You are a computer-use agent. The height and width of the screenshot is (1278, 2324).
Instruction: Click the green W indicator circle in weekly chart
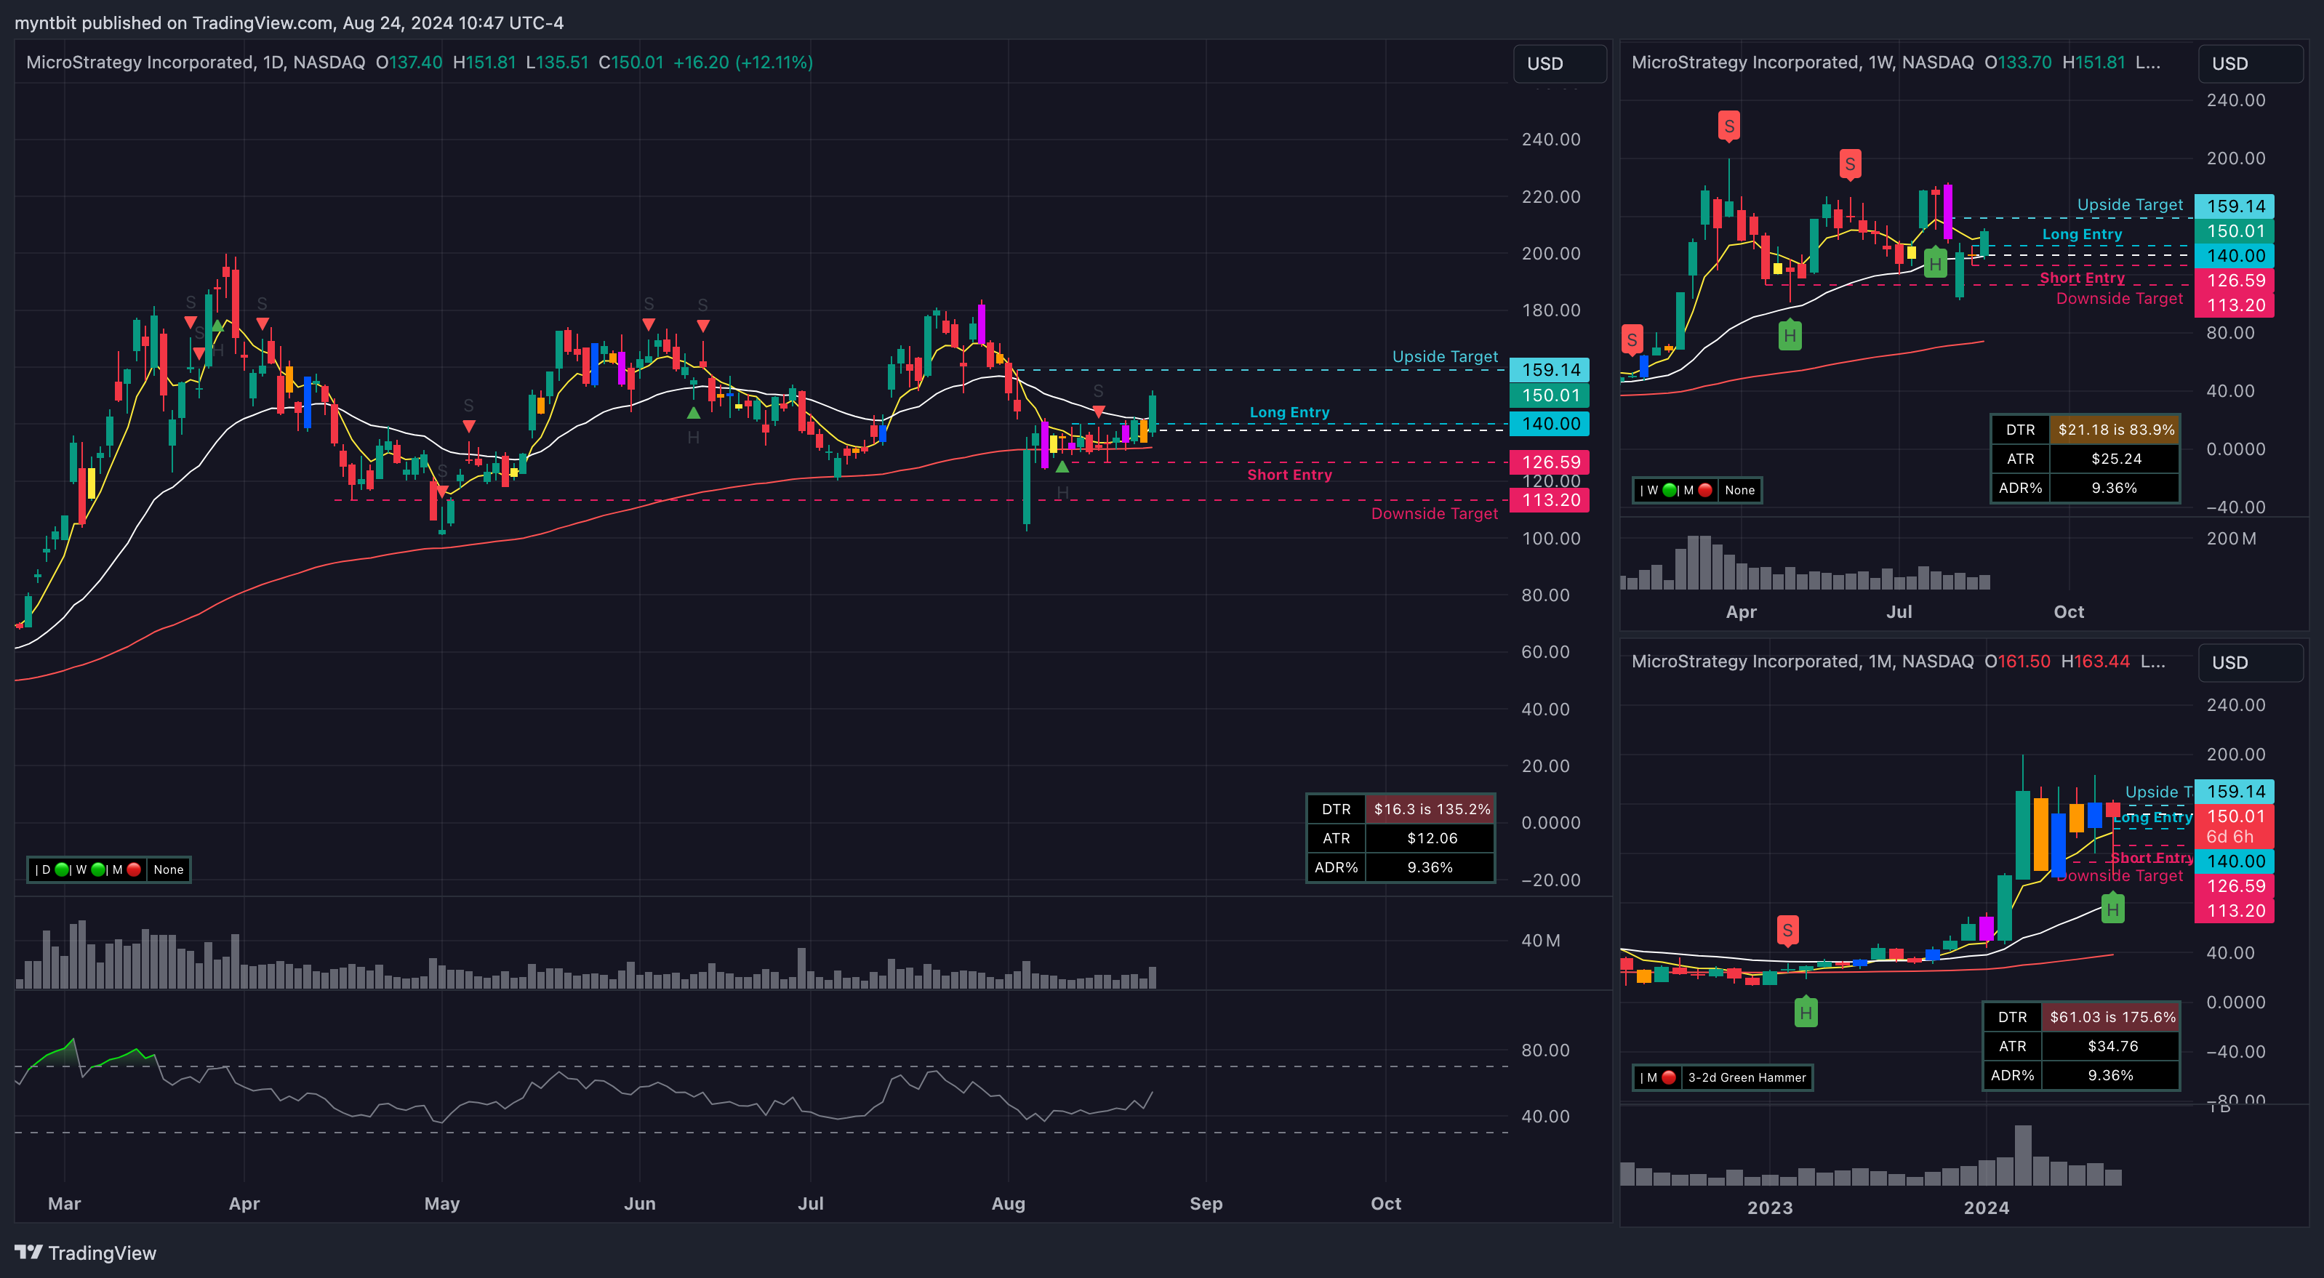click(x=1669, y=490)
